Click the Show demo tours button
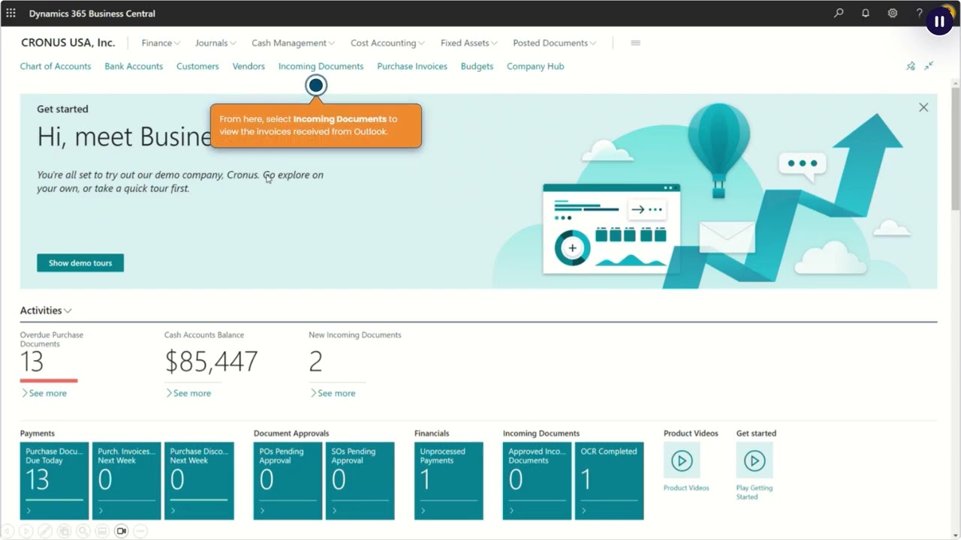This screenshot has width=961, height=540. coord(80,263)
